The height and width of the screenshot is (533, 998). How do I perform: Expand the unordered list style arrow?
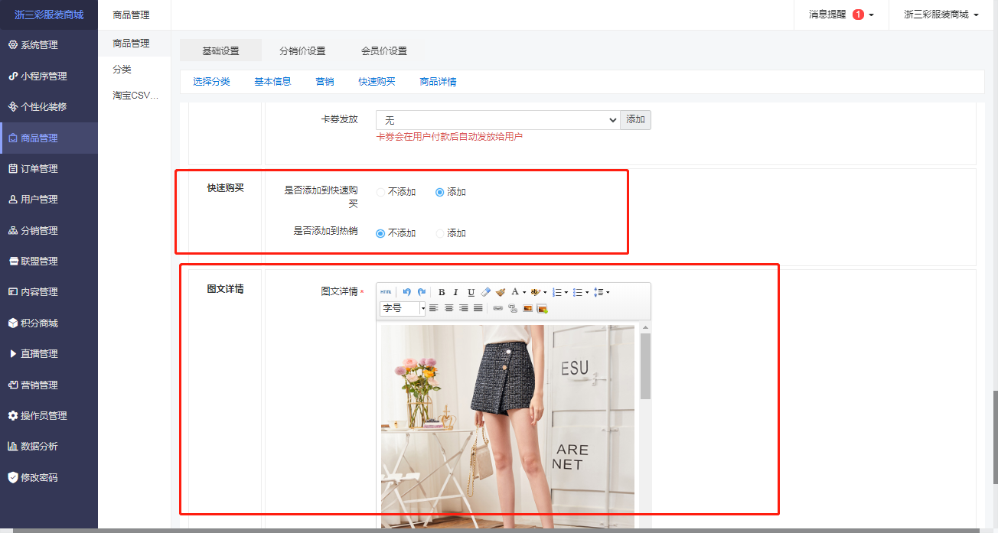(587, 292)
